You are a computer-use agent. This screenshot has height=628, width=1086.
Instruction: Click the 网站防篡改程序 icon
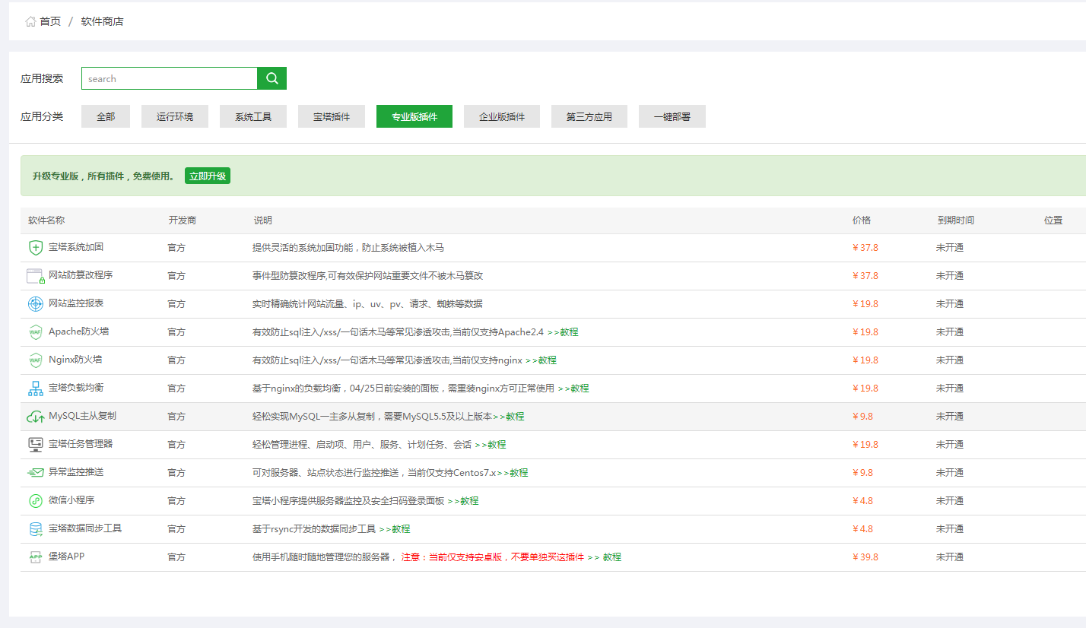(x=35, y=275)
